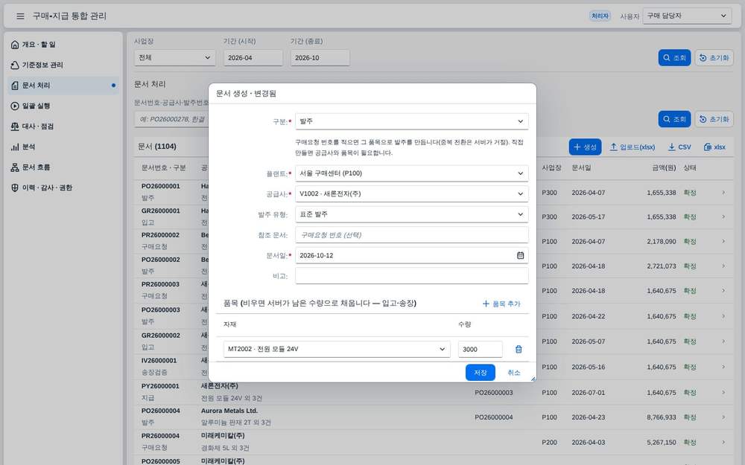Click the 기간 (시작) date field

tap(253, 57)
